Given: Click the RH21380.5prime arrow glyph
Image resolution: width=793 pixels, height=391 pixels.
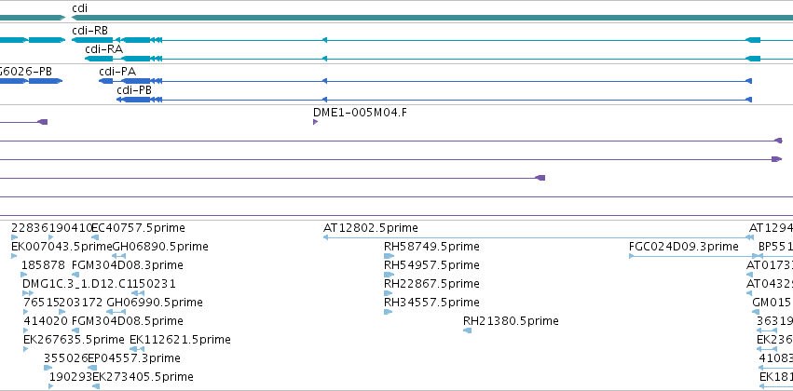Looking at the screenshot, I should tap(467, 330).
